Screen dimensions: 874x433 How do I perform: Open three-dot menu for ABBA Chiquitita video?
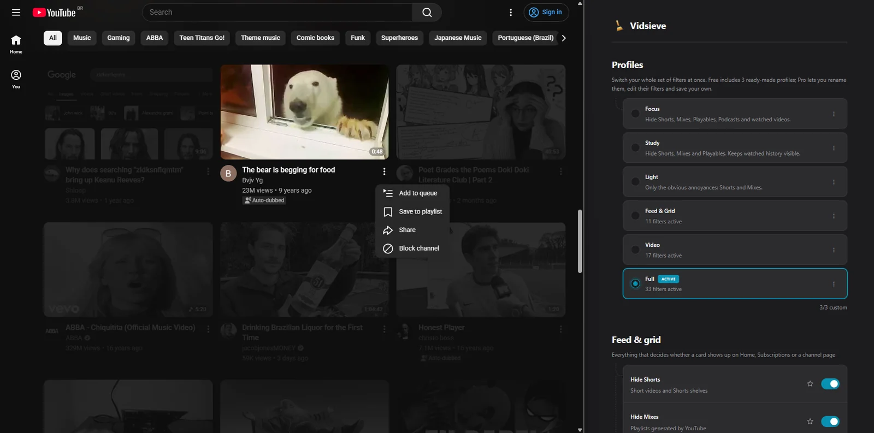pos(208,329)
